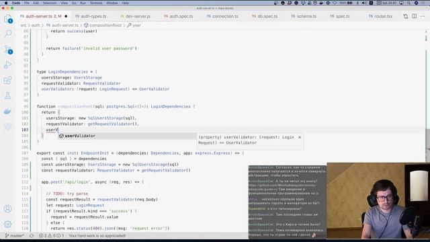Click the Split Editor Right icon
The image size is (430, 242).
pos(414,16)
